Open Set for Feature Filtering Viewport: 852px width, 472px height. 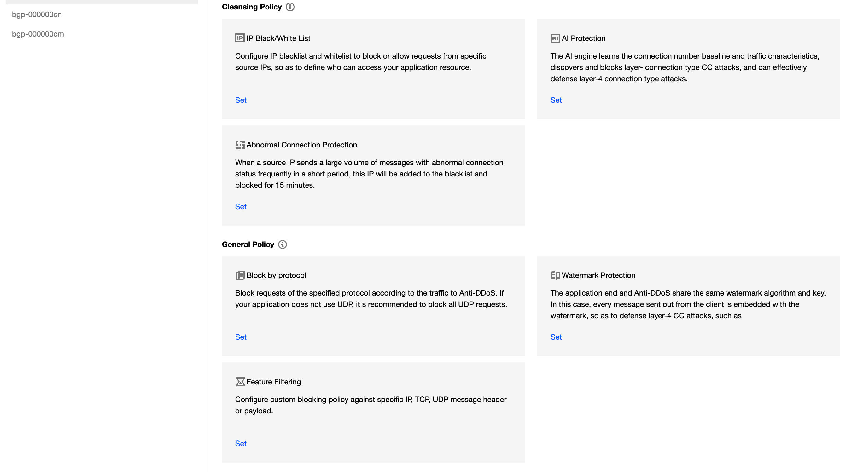click(241, 444)
